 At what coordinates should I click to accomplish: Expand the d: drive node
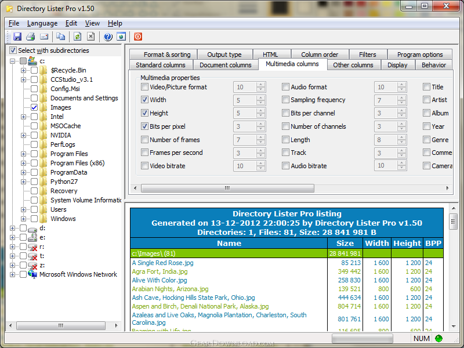coord(12,228)
